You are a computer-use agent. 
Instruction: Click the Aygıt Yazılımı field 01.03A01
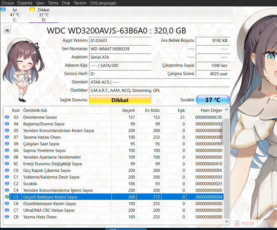(x=120, y=41)
